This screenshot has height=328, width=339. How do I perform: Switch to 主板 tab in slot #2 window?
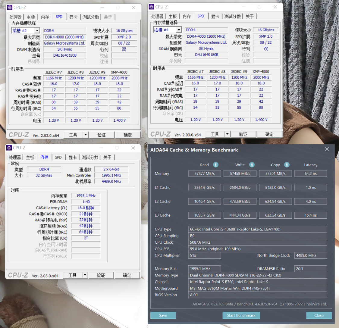[x=31, y=17]
